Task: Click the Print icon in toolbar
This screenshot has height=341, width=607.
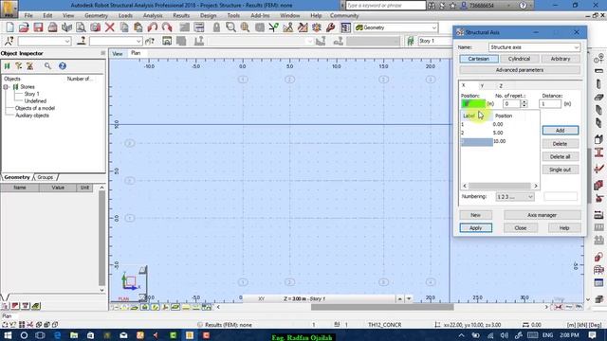Action: coord(53,27)
